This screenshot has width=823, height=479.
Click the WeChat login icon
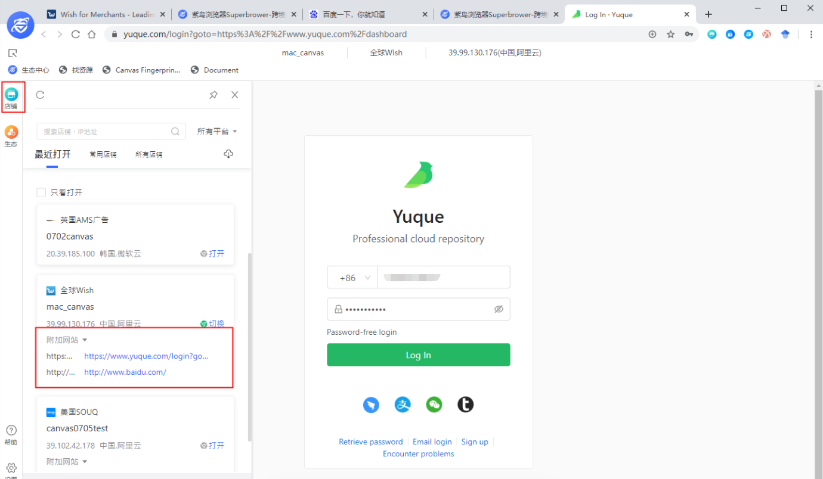pos(434,405)
